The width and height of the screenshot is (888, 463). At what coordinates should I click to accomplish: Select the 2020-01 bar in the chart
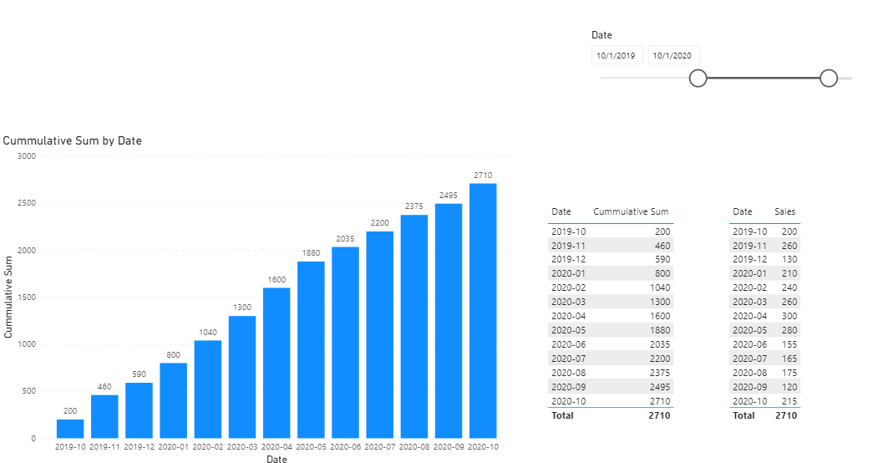[173, 400]
